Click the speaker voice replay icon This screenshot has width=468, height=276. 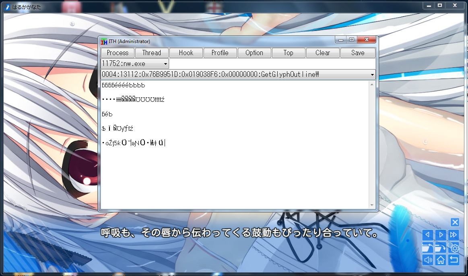[427, 260]
